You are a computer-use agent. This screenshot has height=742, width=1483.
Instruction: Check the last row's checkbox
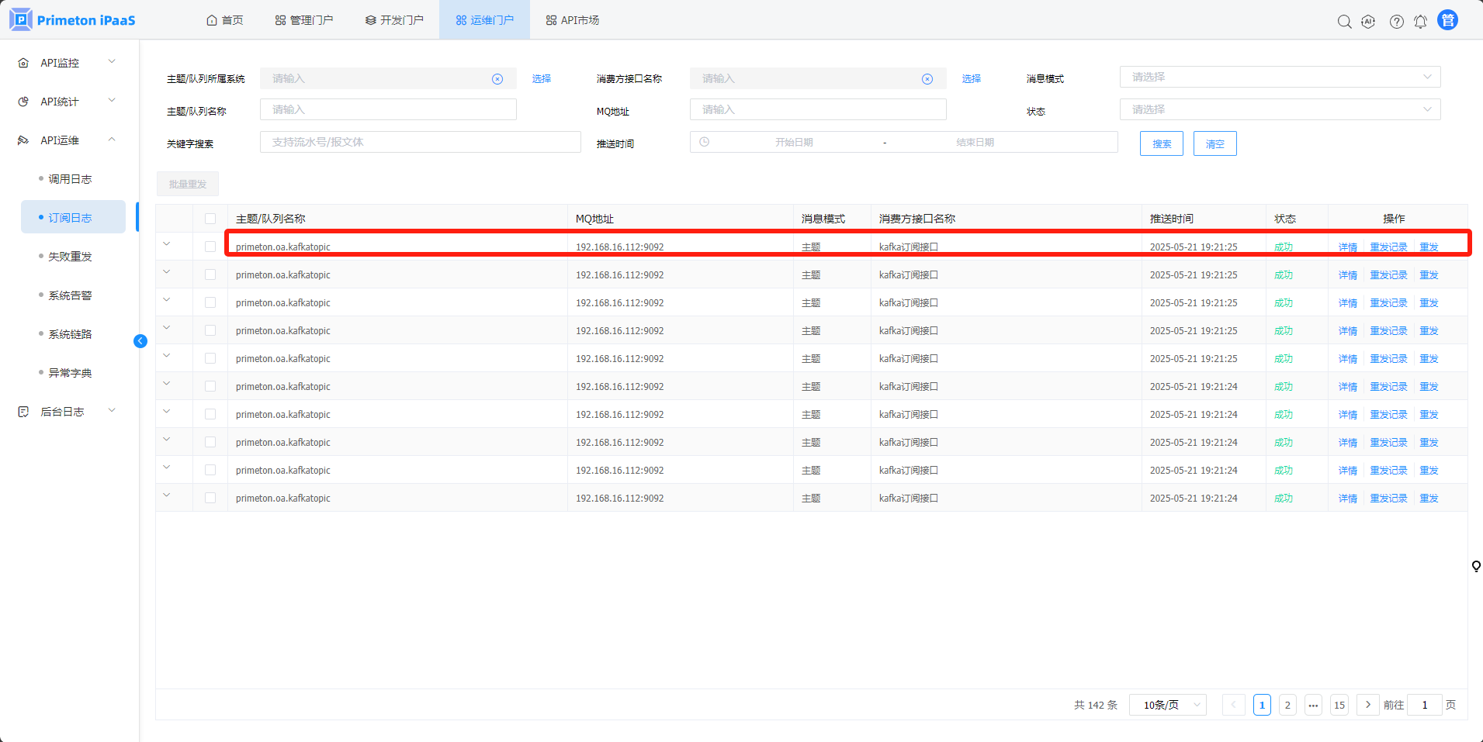point(210,498)
